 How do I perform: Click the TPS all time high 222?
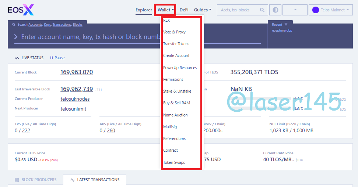(x=26, y=130)
